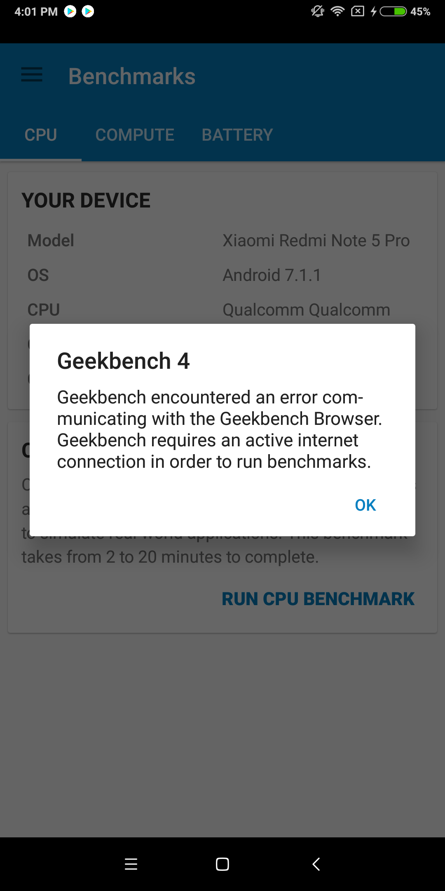Tap the Geekbench 4 dialog title

click(123, 361)
